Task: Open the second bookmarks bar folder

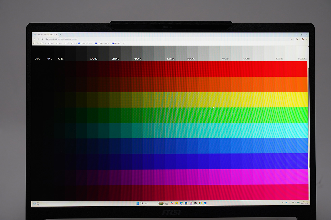Action: pyautogui.click(x=43, y=43)
